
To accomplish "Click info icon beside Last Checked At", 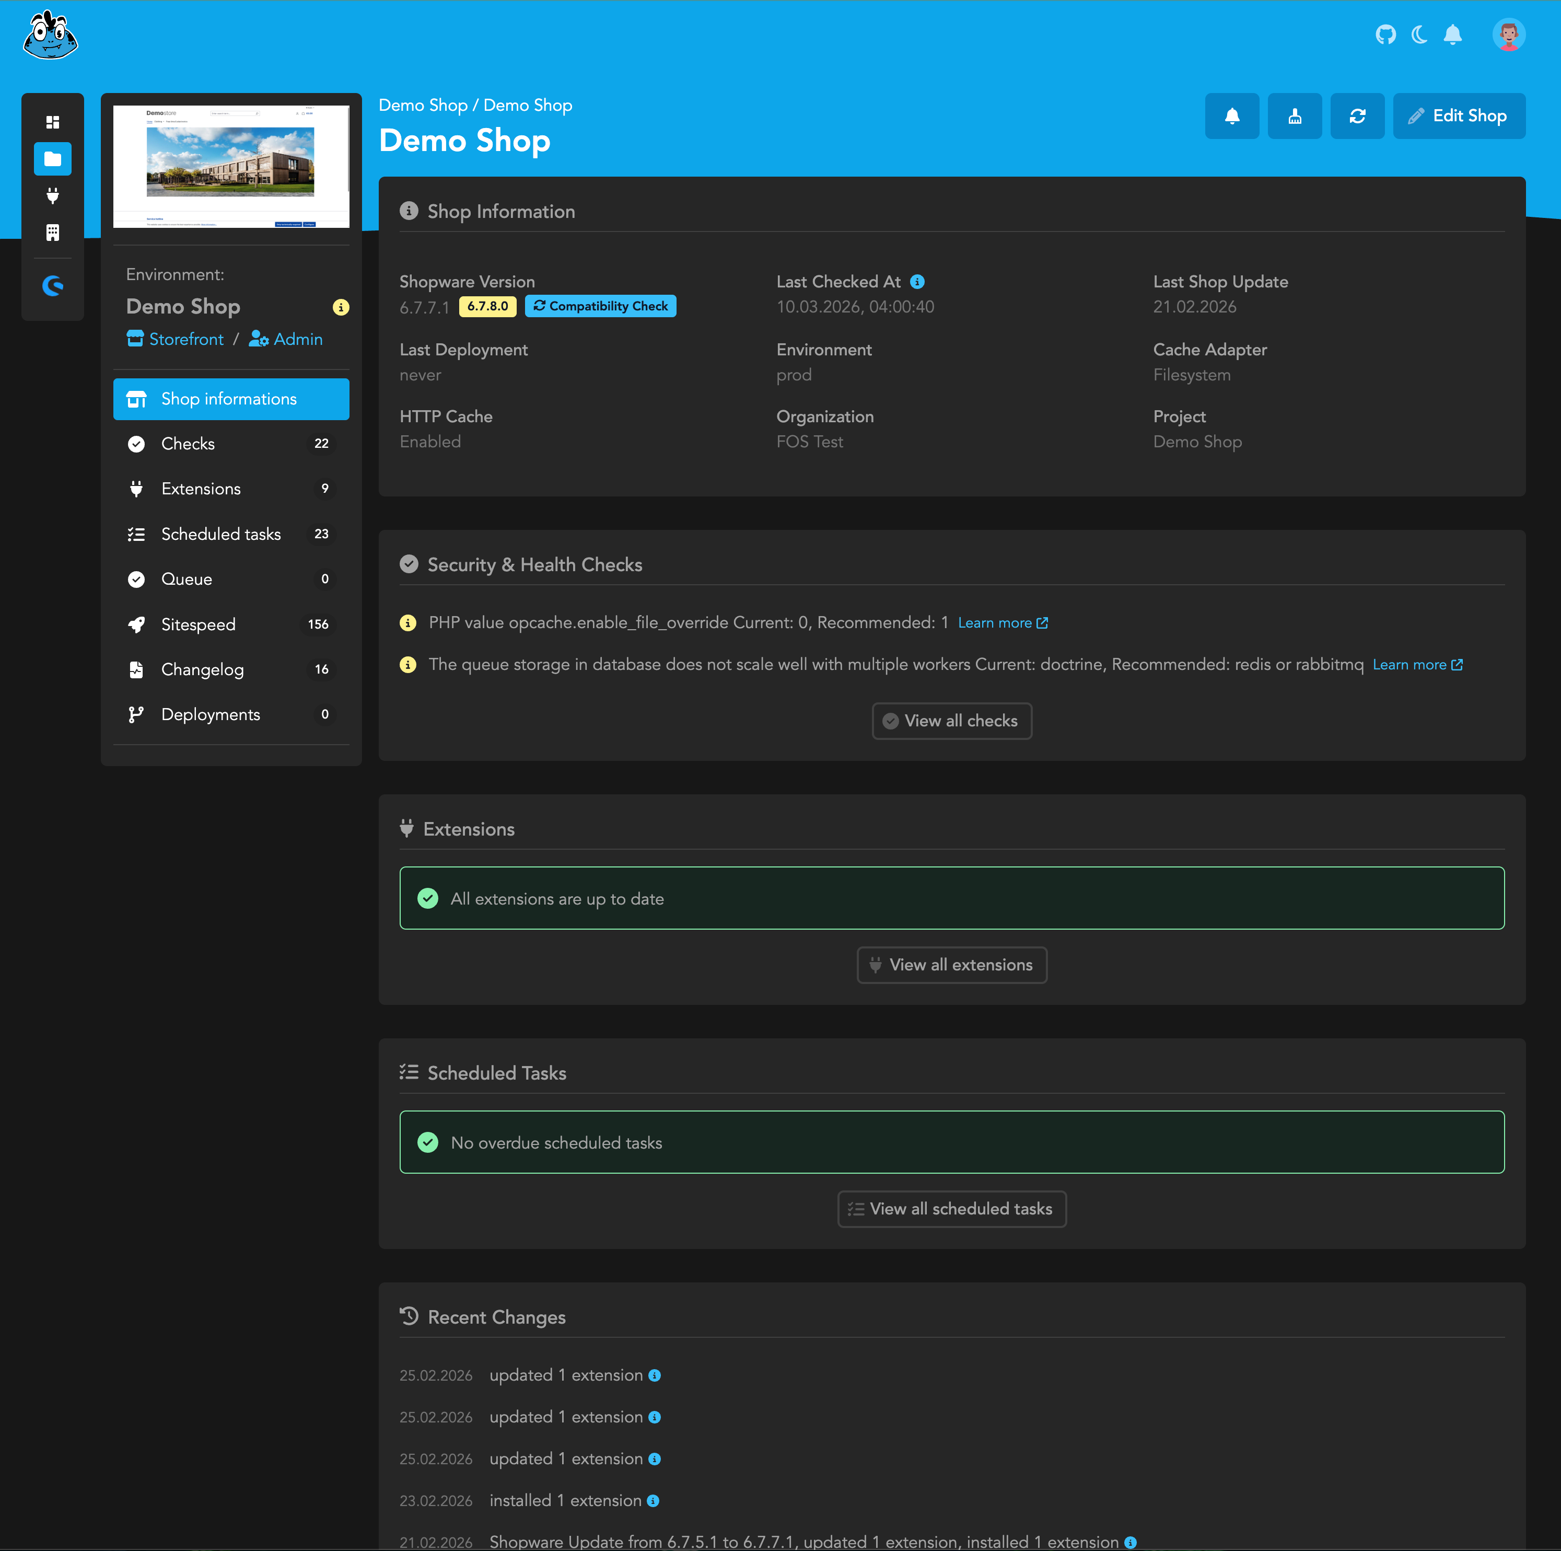I will tap(917, 282).
